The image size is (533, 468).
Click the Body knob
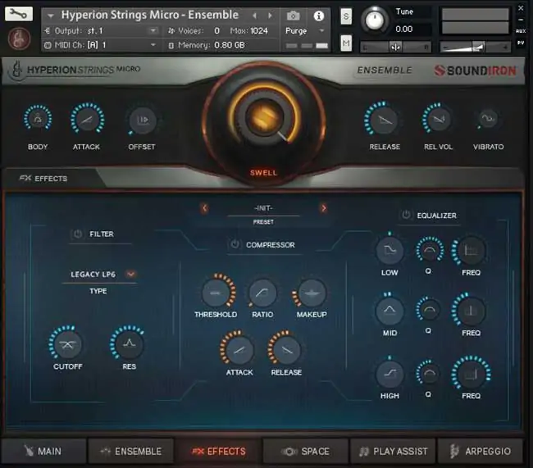click(x=38, y=119)
